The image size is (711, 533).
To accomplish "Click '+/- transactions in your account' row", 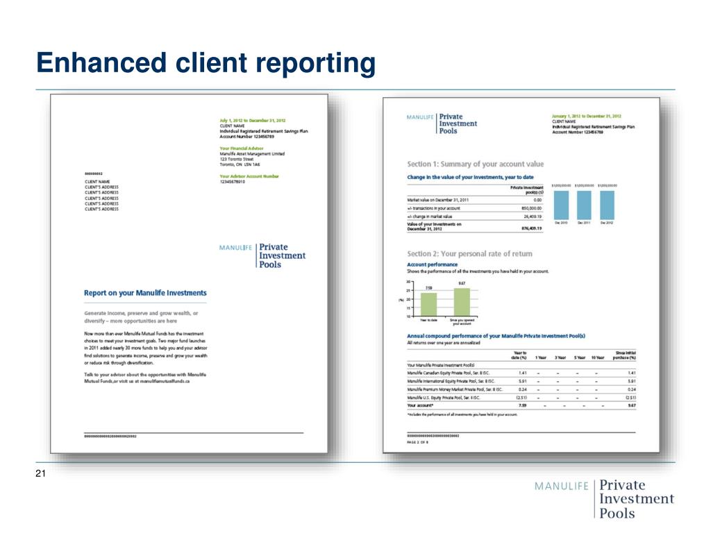I will (474, 208).
